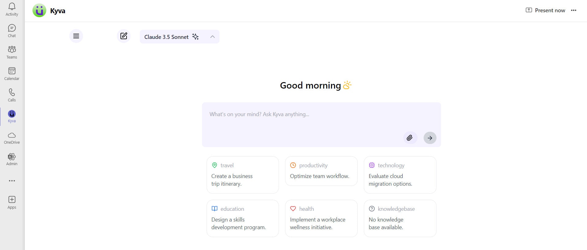Expand the Claude 3.5 Sonnet model dropdown
This screenshot has width=587, height=250.
(x=180, y=37)
